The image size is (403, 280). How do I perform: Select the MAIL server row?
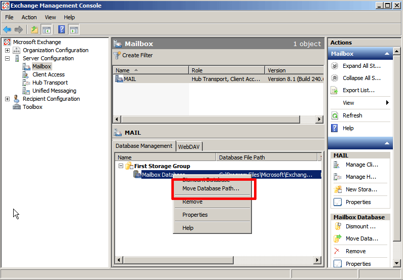coord(218,79)
